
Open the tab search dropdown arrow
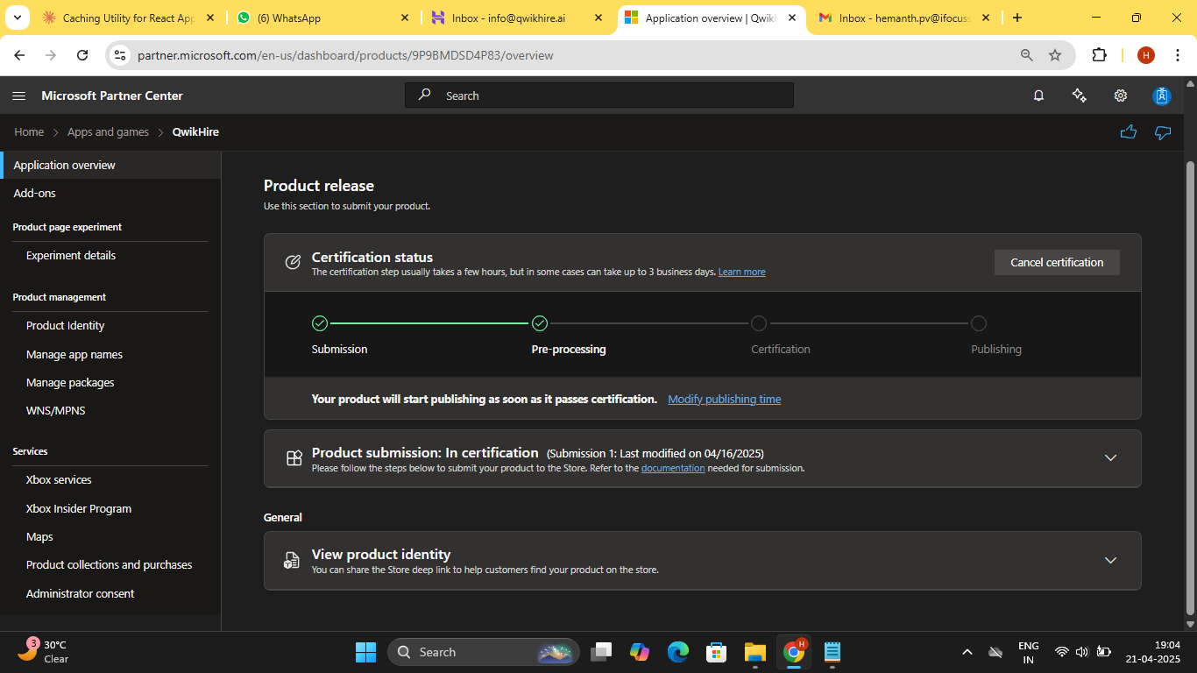point(19,18)
